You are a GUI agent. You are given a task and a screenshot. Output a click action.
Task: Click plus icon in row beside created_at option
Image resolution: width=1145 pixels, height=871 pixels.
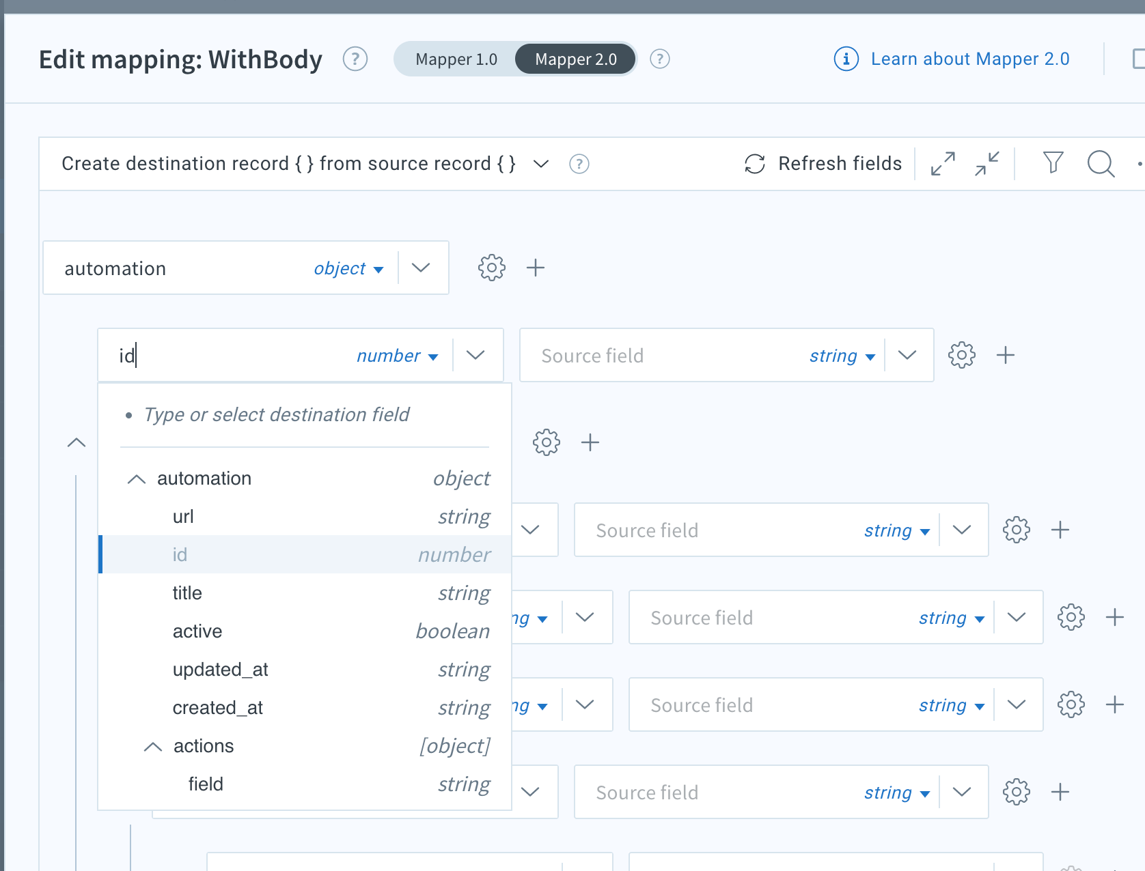[x=1115, y=704]
